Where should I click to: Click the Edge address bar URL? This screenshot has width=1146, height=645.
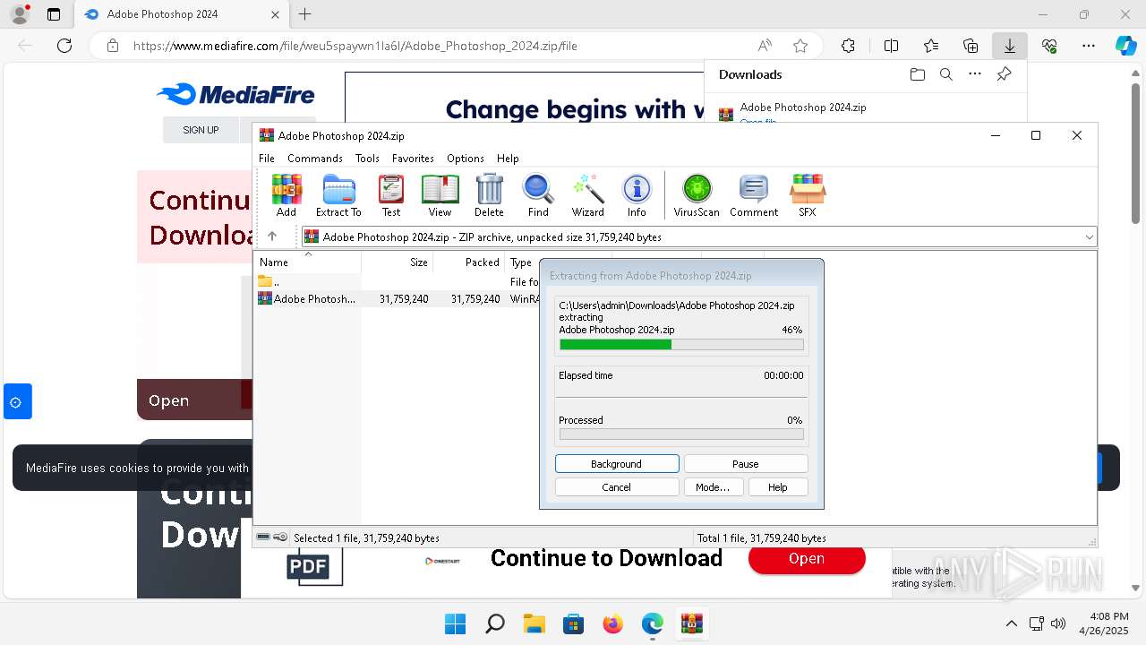click(x=355, y=46)
